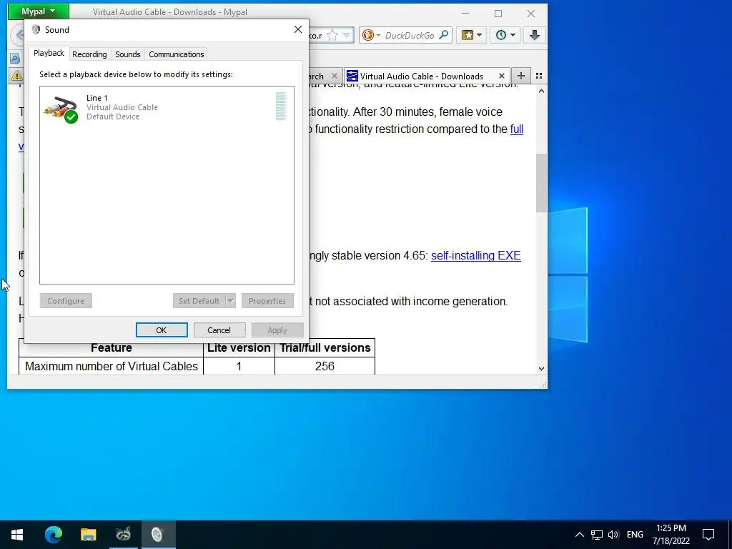The height and width of the screenshot is (549, 732).
Task: Click the 'Lite version' table header
Action: 239,348
